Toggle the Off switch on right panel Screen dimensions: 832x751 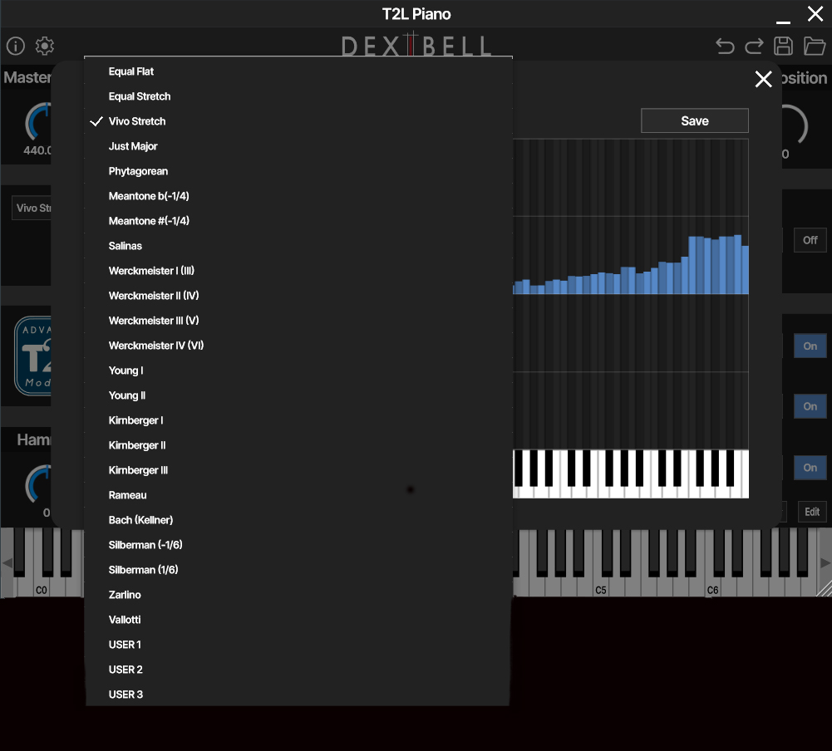click(810, 241)
